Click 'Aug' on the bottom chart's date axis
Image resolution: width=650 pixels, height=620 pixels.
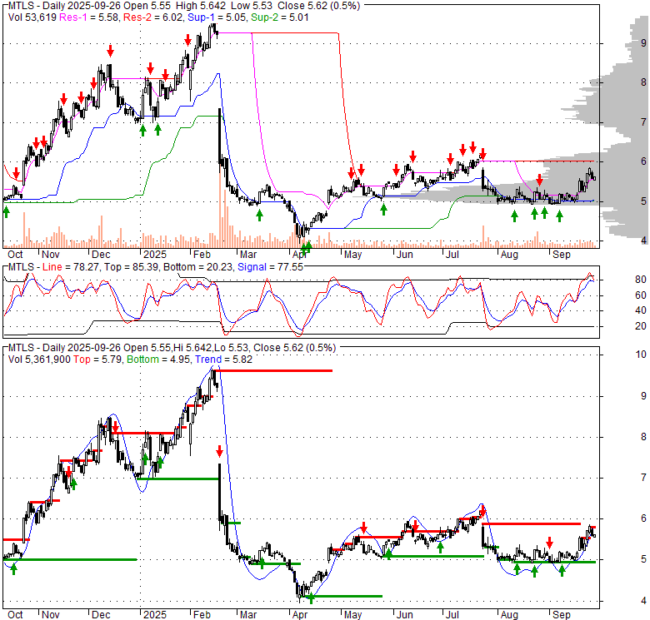coord(509,615)
